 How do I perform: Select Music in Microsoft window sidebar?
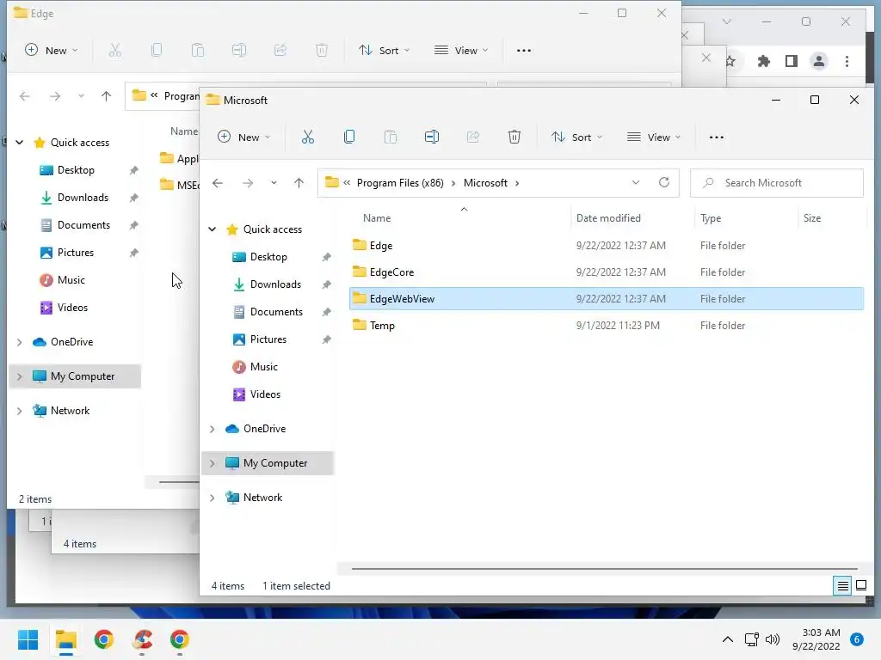263,367
